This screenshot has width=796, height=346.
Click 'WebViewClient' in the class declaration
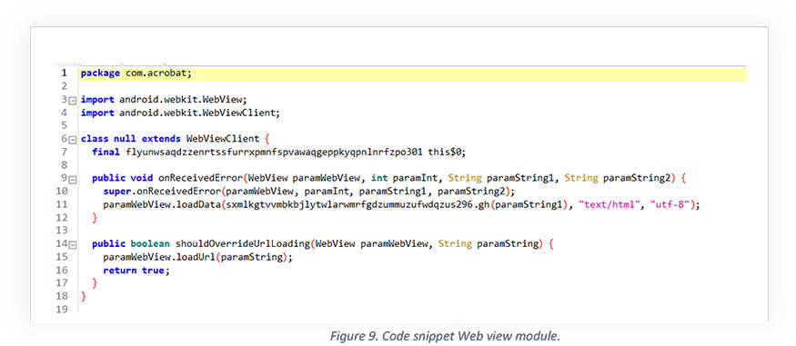tap(222, 138)
